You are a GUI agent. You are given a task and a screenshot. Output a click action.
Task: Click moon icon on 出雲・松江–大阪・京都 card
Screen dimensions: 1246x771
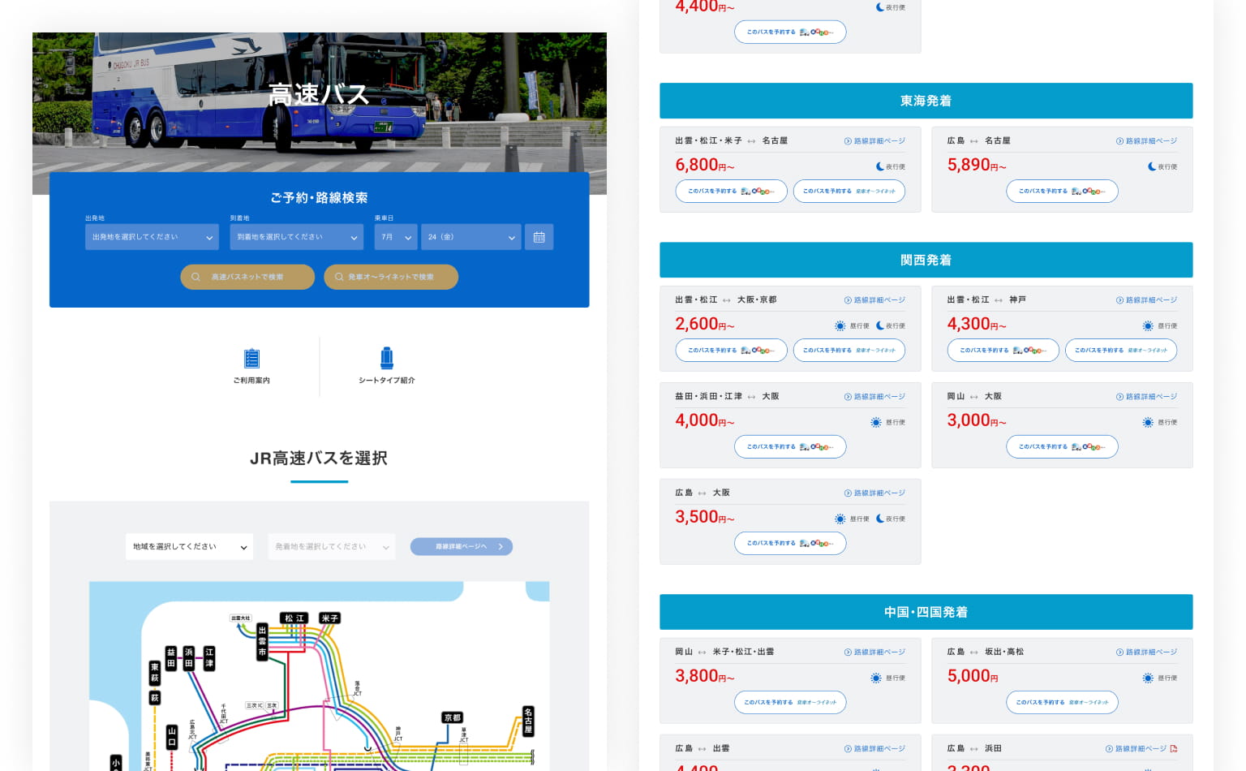[880, 325]
